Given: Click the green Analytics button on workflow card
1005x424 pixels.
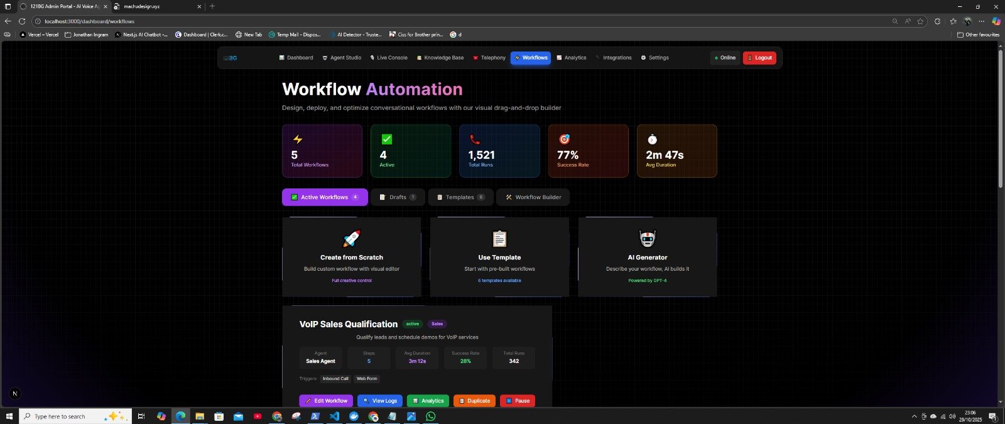Looking at the screenshot, I should click(428, 401).
